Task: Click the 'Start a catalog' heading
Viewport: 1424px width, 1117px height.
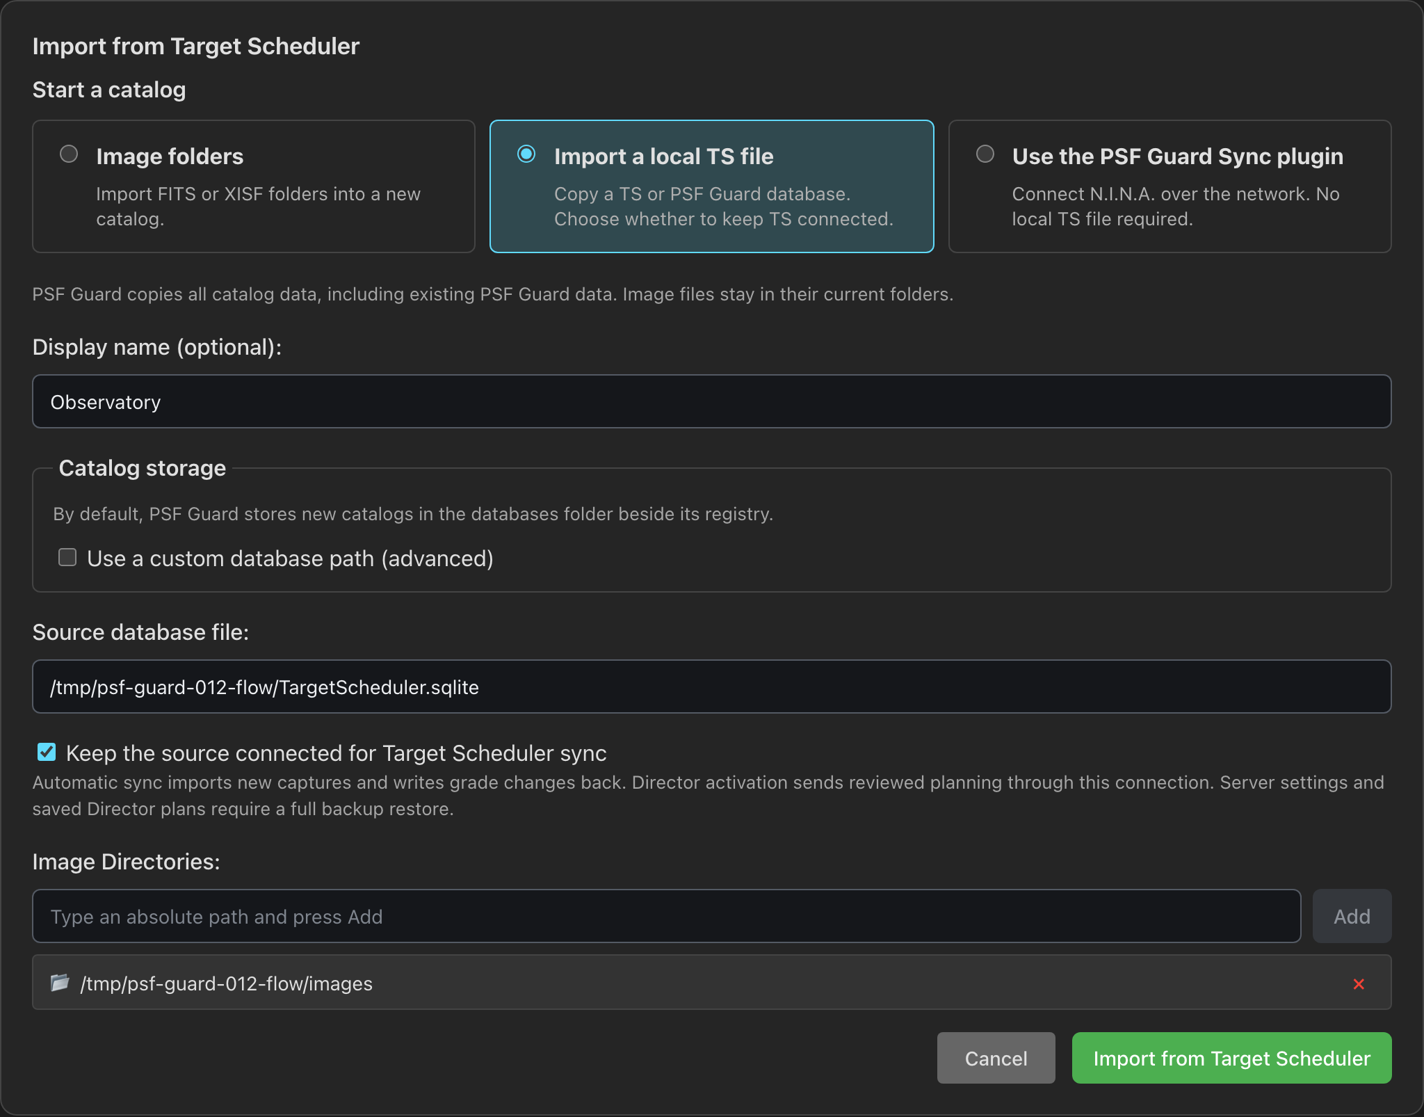Action: click(109, 90)
